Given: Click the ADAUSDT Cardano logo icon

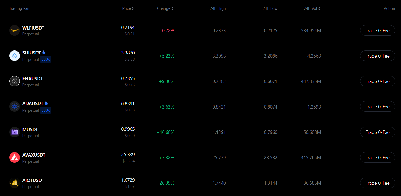Looking at the screenshot, I should tap(15, 106).
